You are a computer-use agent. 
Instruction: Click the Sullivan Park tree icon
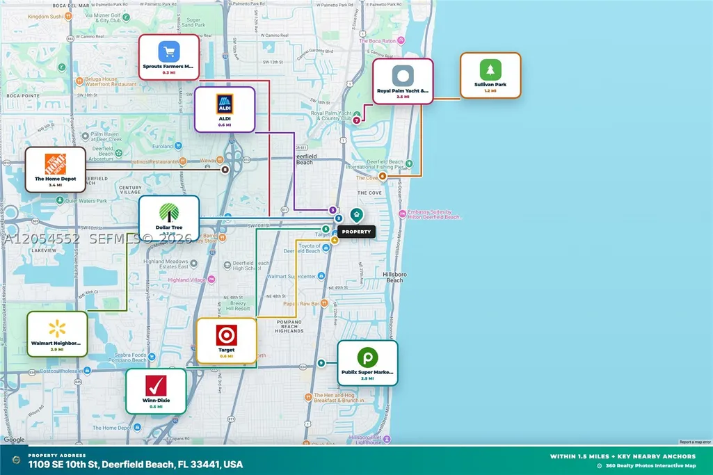coord(490,70)
